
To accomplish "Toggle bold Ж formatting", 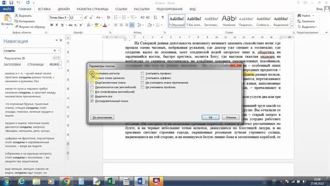I will coord(52,25).
